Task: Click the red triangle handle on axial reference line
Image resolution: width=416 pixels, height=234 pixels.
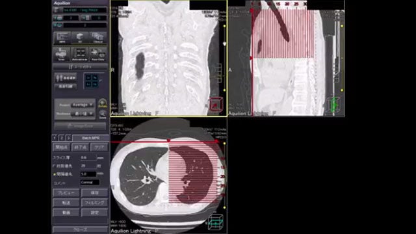Action: (x=168, y=140)
